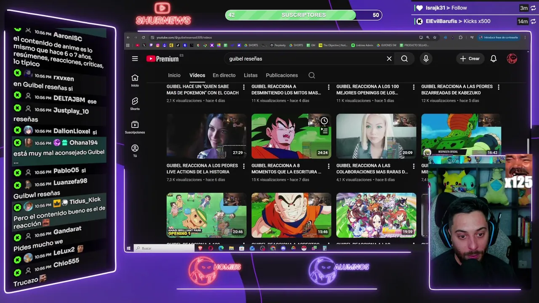Open the Pokeball app in the taskbar
This screenshot has width=539, height=303.
click(304, 248)
